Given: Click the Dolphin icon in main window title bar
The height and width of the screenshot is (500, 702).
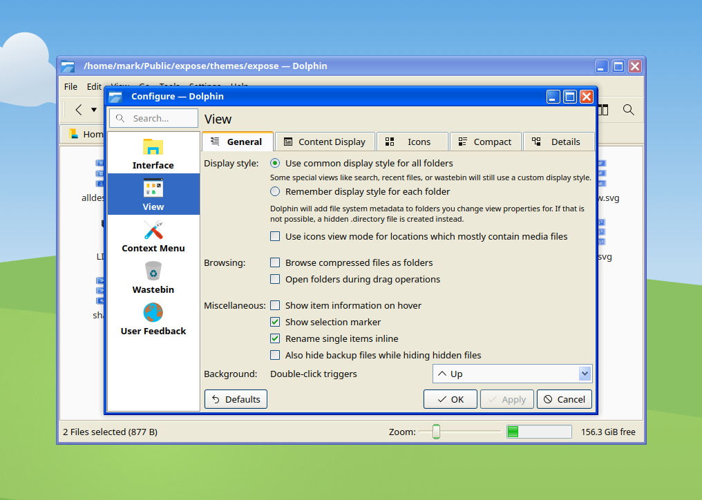Looking at the screenshot, I should coord(68,66).
